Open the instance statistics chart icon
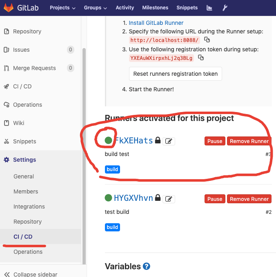 [x=209, y=8]
